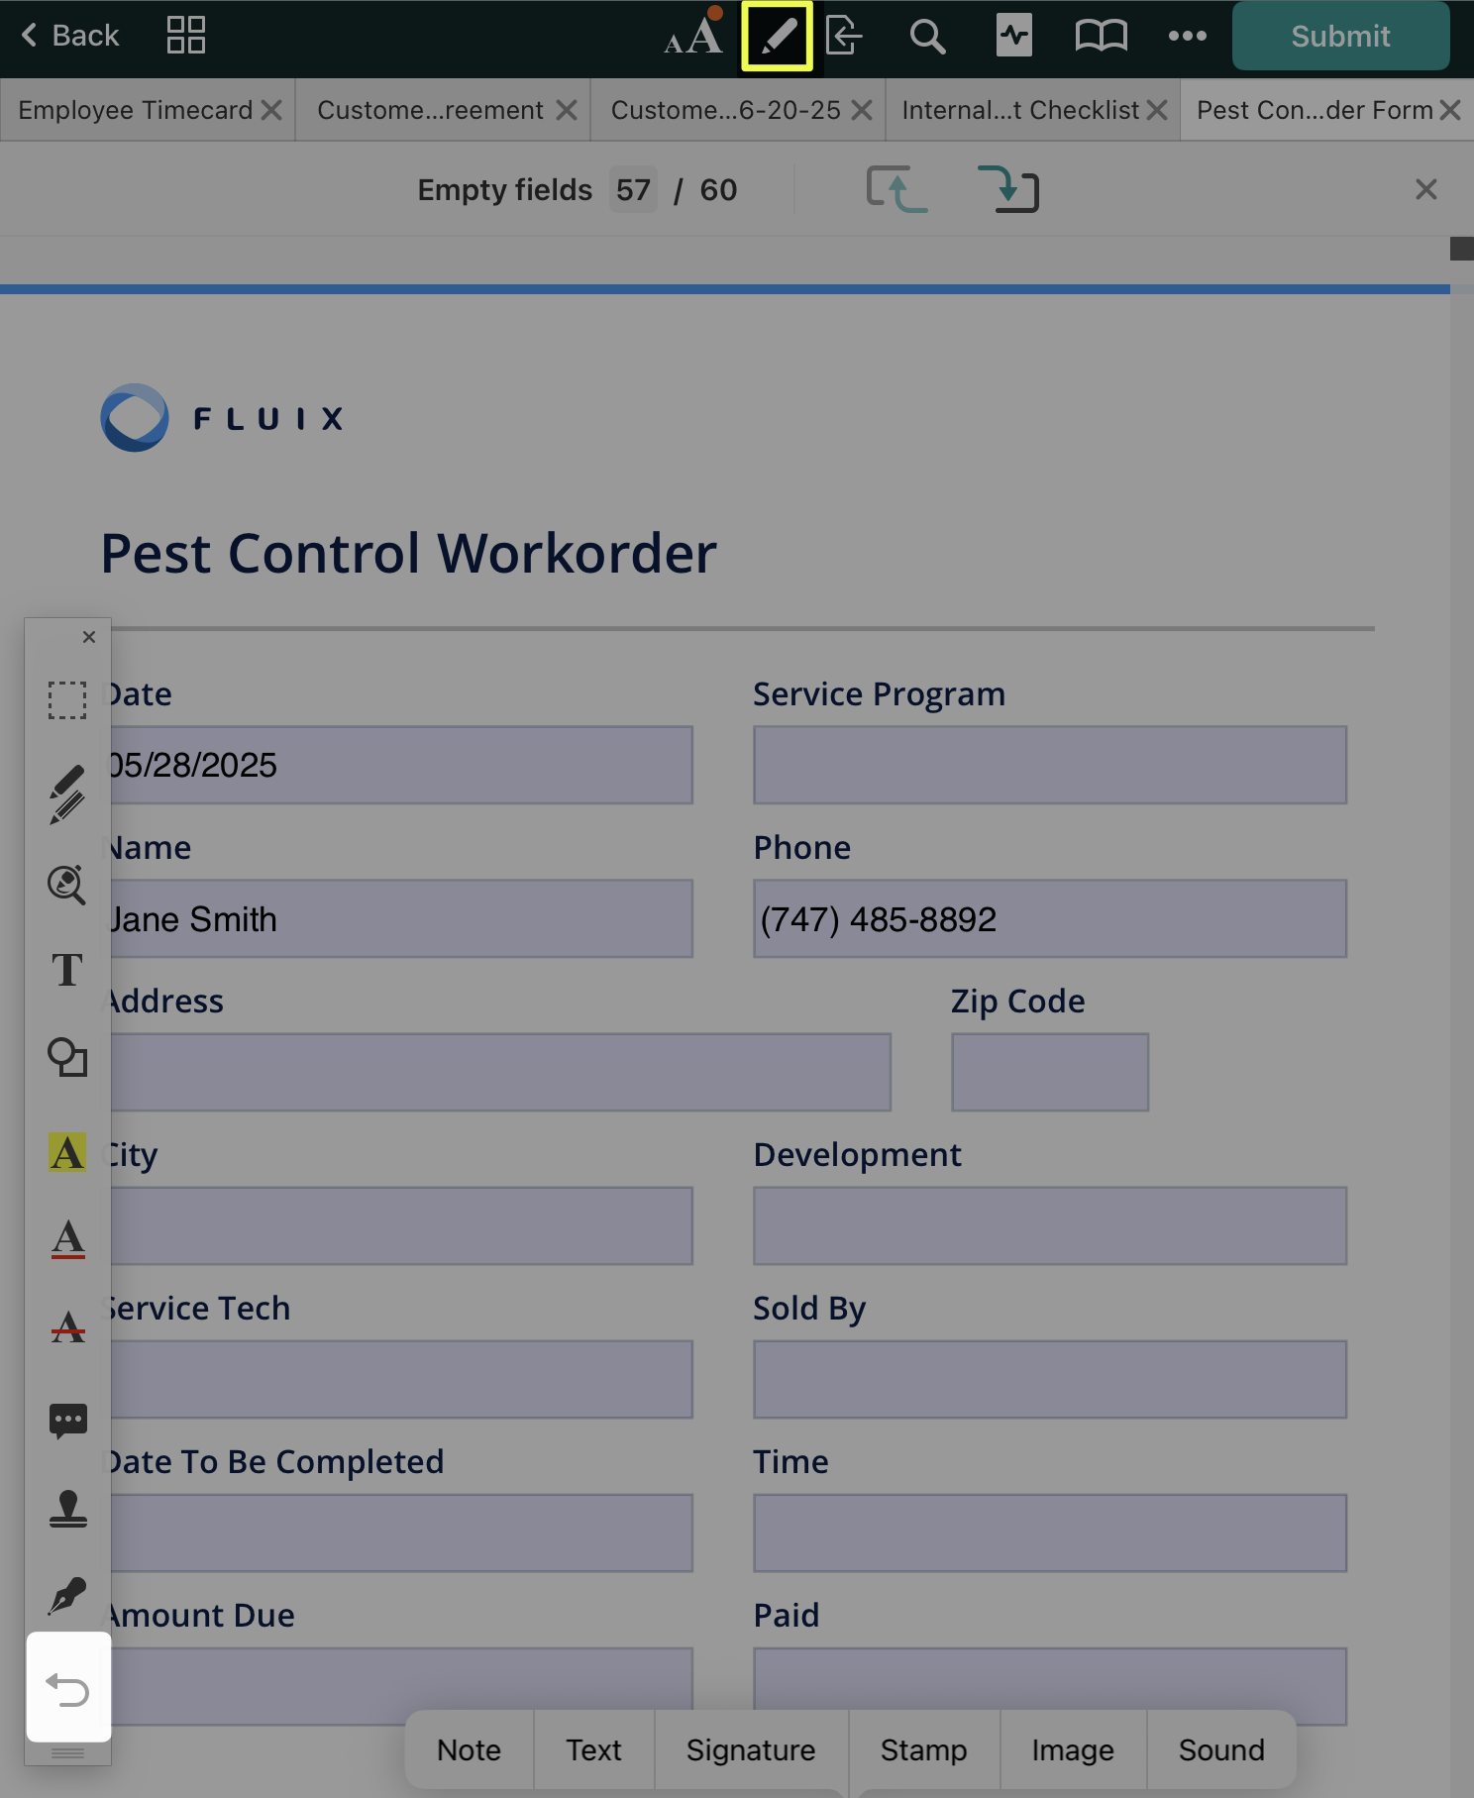Click the Service Program input field

tap(1049, 765)
